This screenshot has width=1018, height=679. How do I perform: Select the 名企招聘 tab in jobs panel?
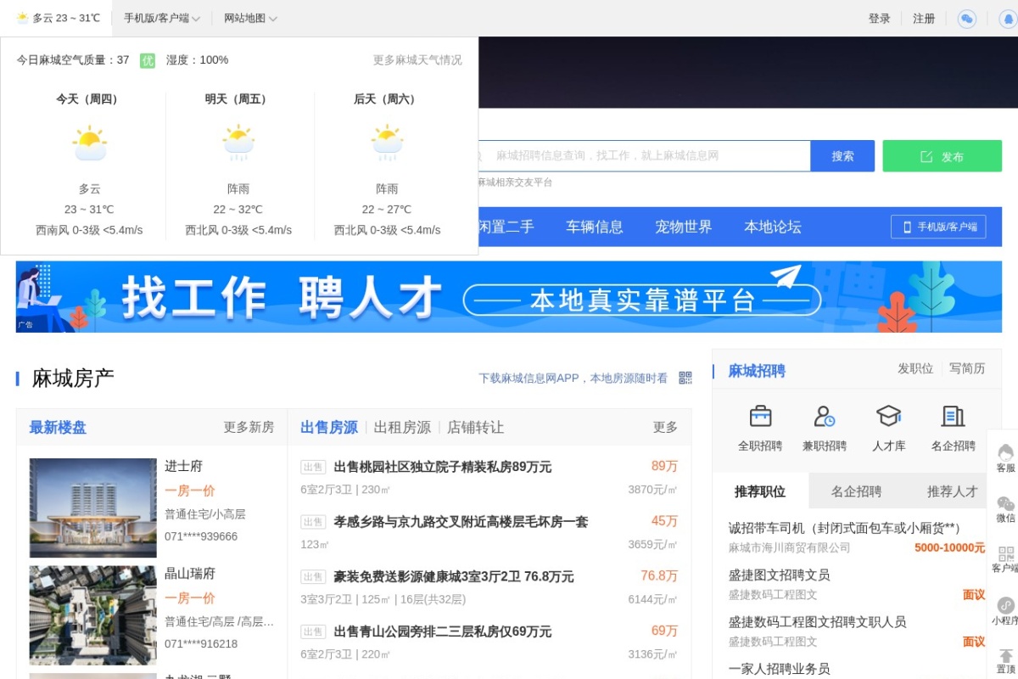click(x=856, y=491)
